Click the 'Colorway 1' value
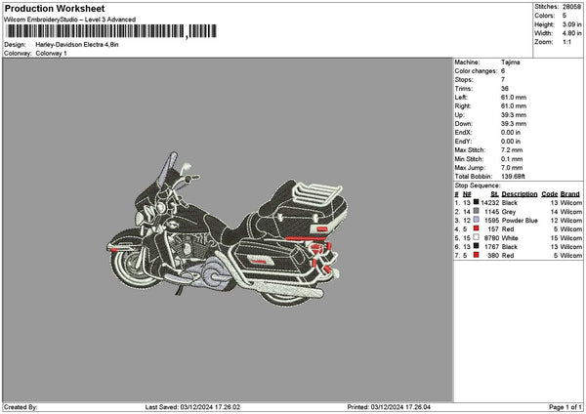 [x=51, y=54]
